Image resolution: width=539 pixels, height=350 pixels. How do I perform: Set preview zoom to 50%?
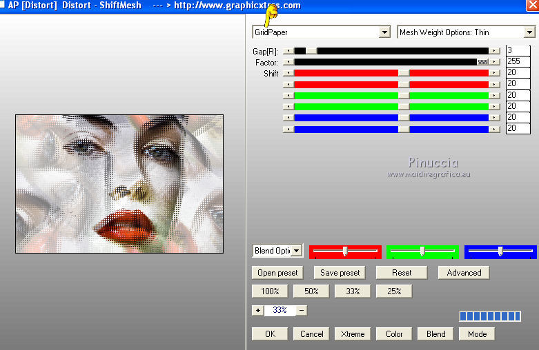(311, 291)
